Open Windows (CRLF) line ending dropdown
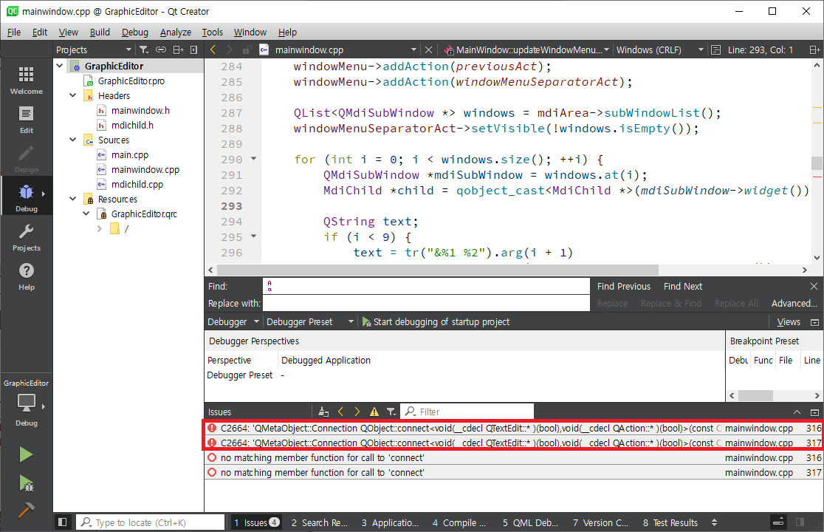This screenshot has height=532, width=824. tap(660, 50)
